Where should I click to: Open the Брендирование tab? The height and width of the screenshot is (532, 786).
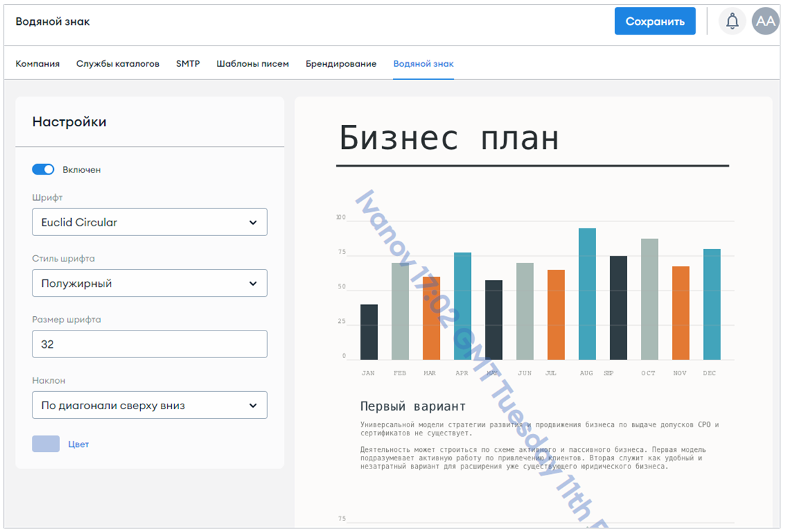click(341, 63)
